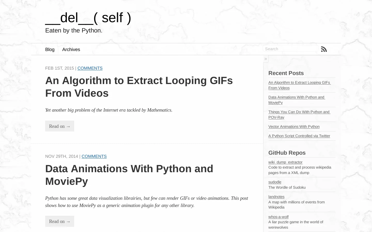Open recent post 'Vector Animations With Python'
The image size is (372, 232).
pyautogui.click(x=294, y=127)
